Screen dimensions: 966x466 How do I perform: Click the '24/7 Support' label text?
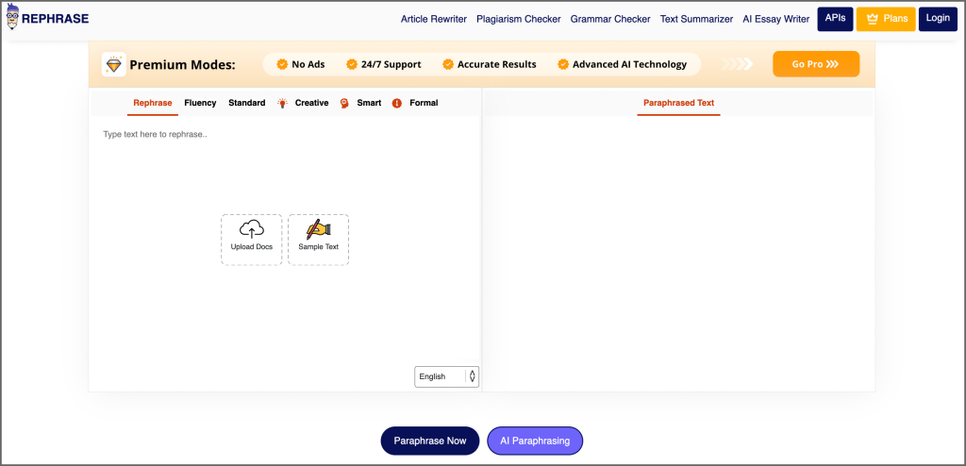[x=391, y=64]
